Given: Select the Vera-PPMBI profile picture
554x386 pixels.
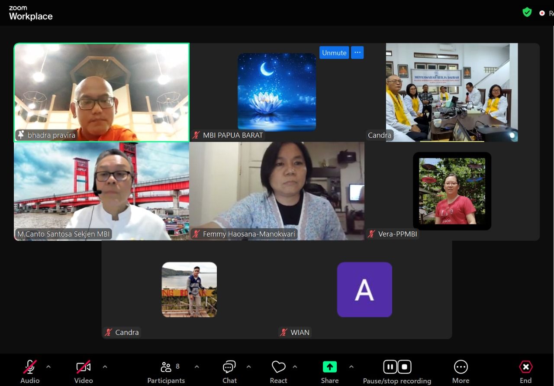Looking at the screenshot, I should click(x=452, y=191).
